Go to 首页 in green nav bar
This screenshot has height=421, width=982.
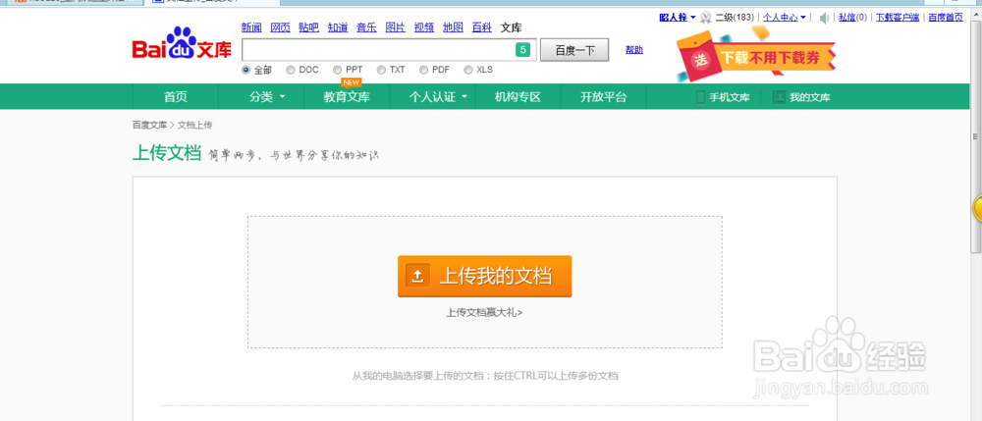click(x=176, y=97)
